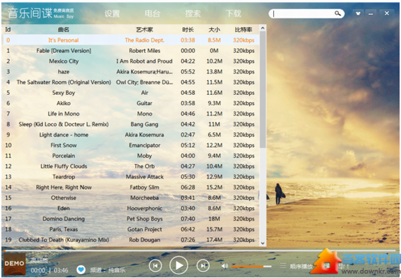Click artist Fatboy Slim
Image resolution: width=401 pixels, height=278 pixels.
(144, 187)
